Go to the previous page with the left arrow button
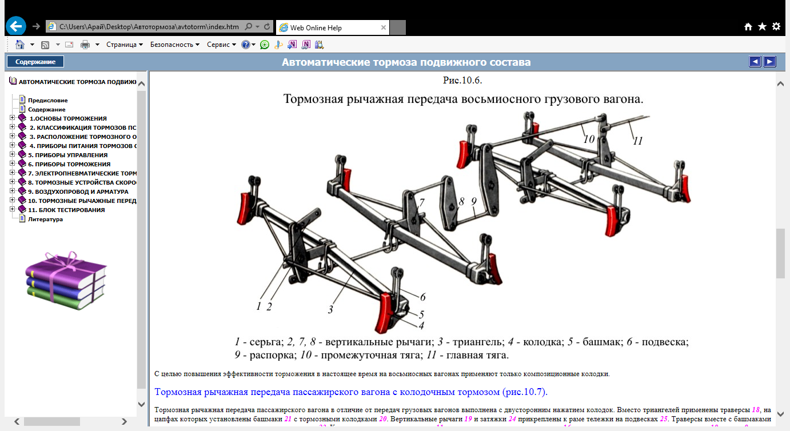This screenshot has width=790, height=431. click(755, 62)
